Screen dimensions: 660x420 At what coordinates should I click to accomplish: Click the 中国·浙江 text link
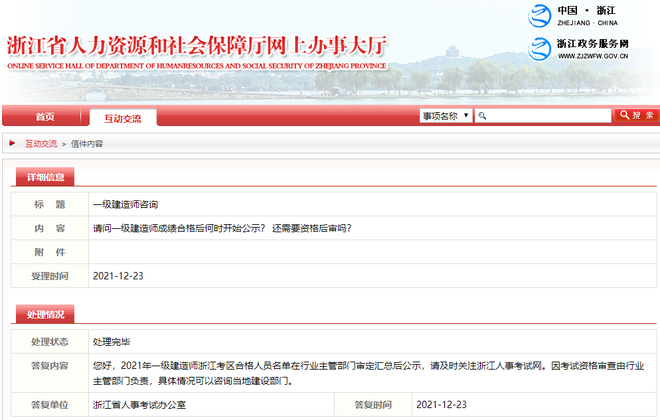(x=587, y=11)
